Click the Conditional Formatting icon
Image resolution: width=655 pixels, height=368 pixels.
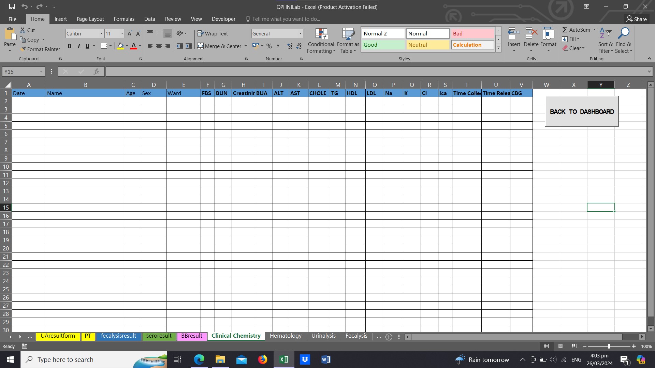(x=321, y=34)
